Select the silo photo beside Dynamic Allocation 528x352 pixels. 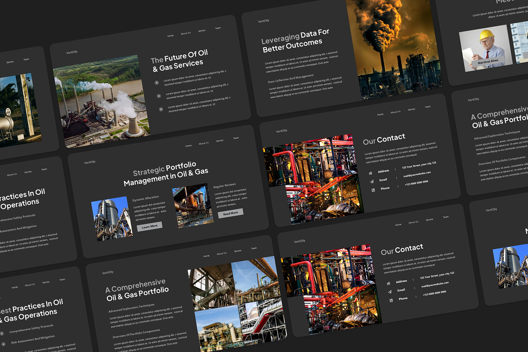coord(112,219)
